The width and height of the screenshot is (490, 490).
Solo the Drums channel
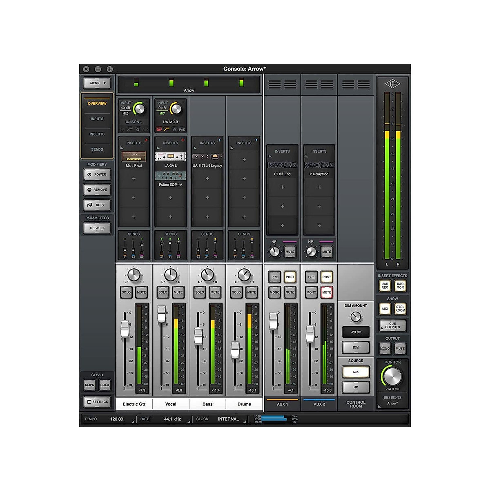click(x=236, y=292)
